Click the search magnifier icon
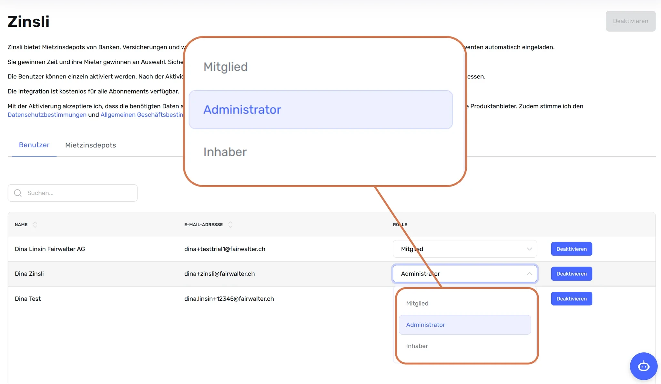The width and height of the screenshot is (661, 384). [18, 193]
